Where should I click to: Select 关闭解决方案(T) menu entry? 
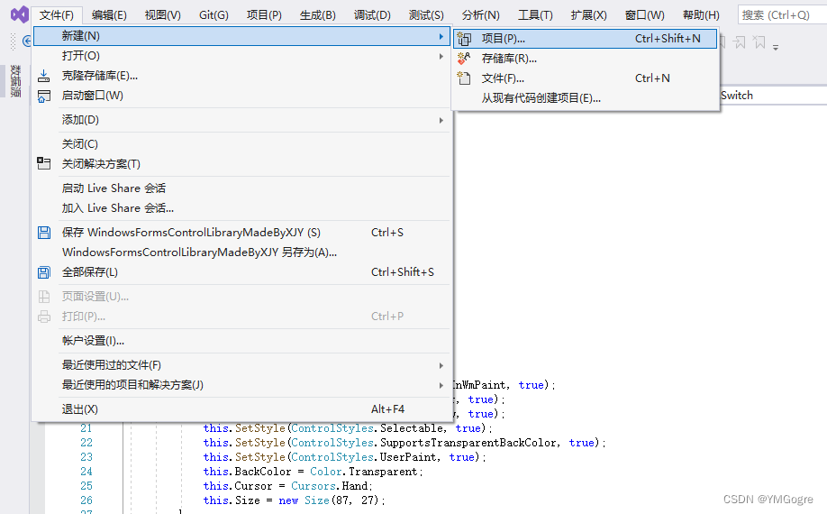[x=241, y=164]
